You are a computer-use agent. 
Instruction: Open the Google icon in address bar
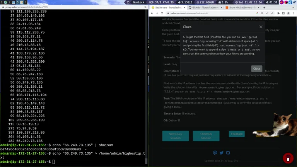point(257,14)
